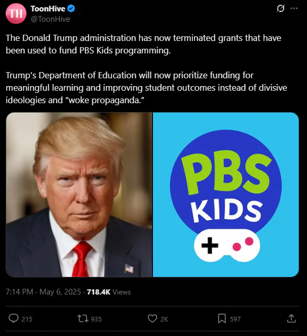Click the 2K likes count
Screen dimensions: 307x336
pos(164,319)
